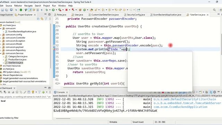Click the Writable status bar field
This screenshot has height=125, width=222.
[x=113, y=122]
